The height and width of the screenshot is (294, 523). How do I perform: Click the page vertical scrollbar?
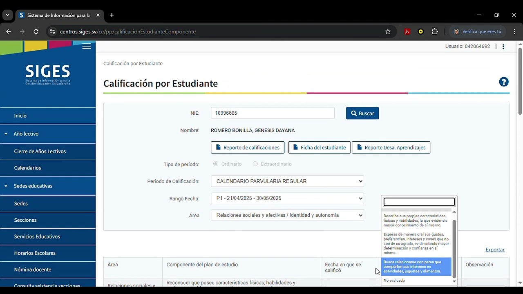tap(520, 82)
